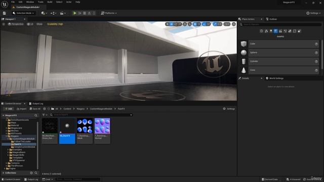Save the current level with the disk icon
This screenshot has width=324, height=182.
5,13
